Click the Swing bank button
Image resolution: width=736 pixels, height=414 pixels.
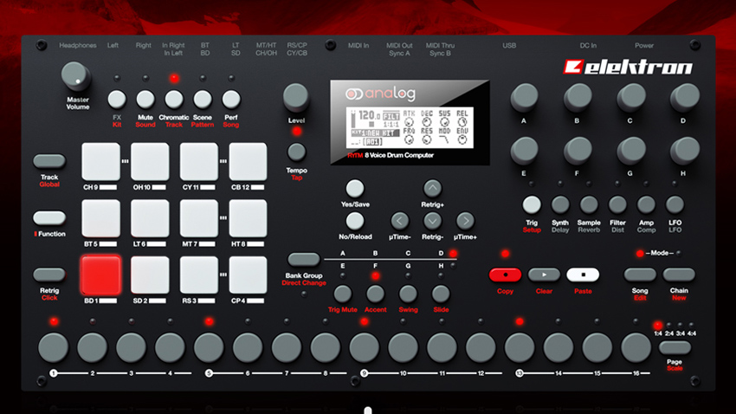pos(408,294)
